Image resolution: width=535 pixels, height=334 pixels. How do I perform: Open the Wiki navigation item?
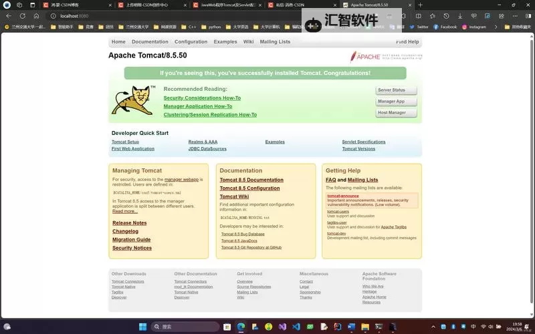point(248,41)
